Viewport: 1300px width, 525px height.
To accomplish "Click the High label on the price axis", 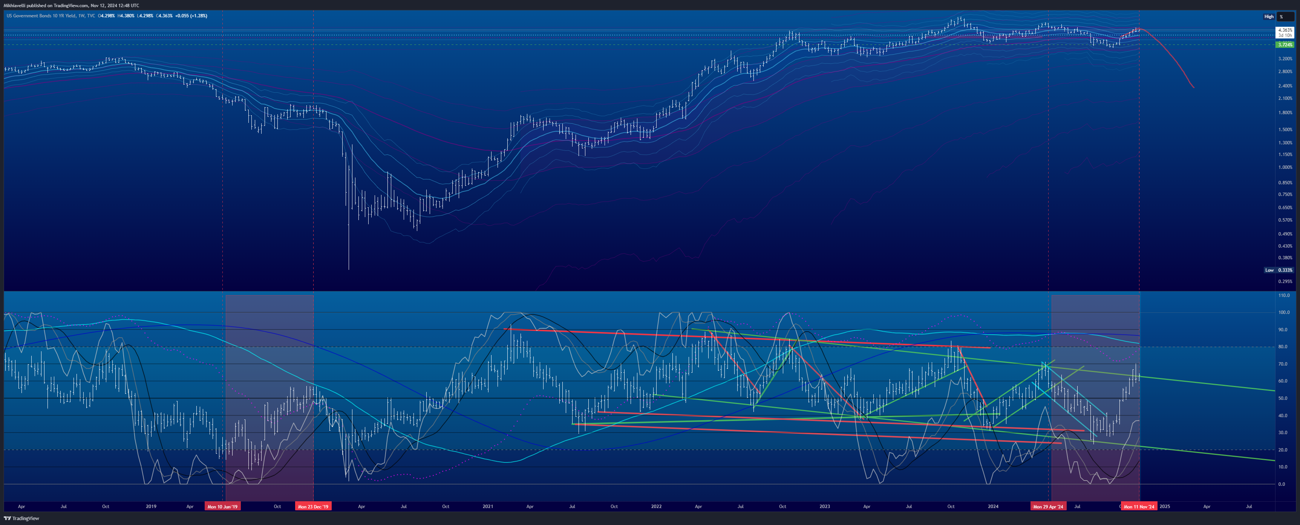I will (x=1269, y=17).
